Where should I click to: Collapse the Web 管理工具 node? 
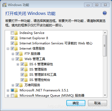(13, 59)
